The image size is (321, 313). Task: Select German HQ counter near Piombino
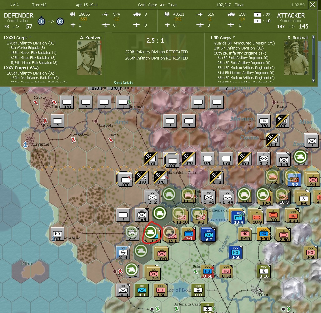(x=58, y=234)
